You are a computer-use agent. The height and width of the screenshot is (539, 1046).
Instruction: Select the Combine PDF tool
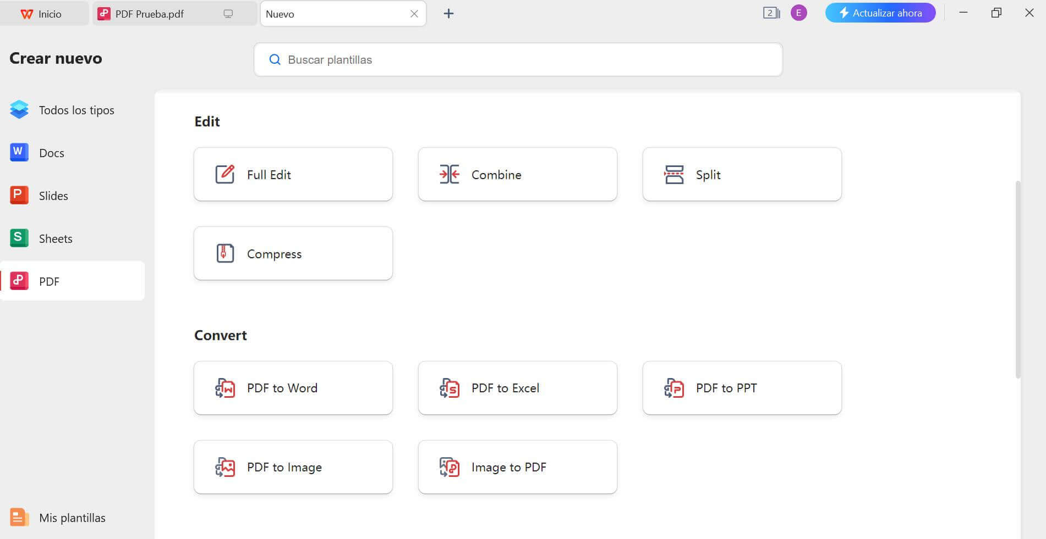click(517, 174)
